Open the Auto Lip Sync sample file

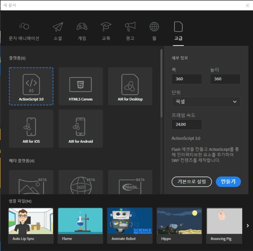(x=31, y=226)
